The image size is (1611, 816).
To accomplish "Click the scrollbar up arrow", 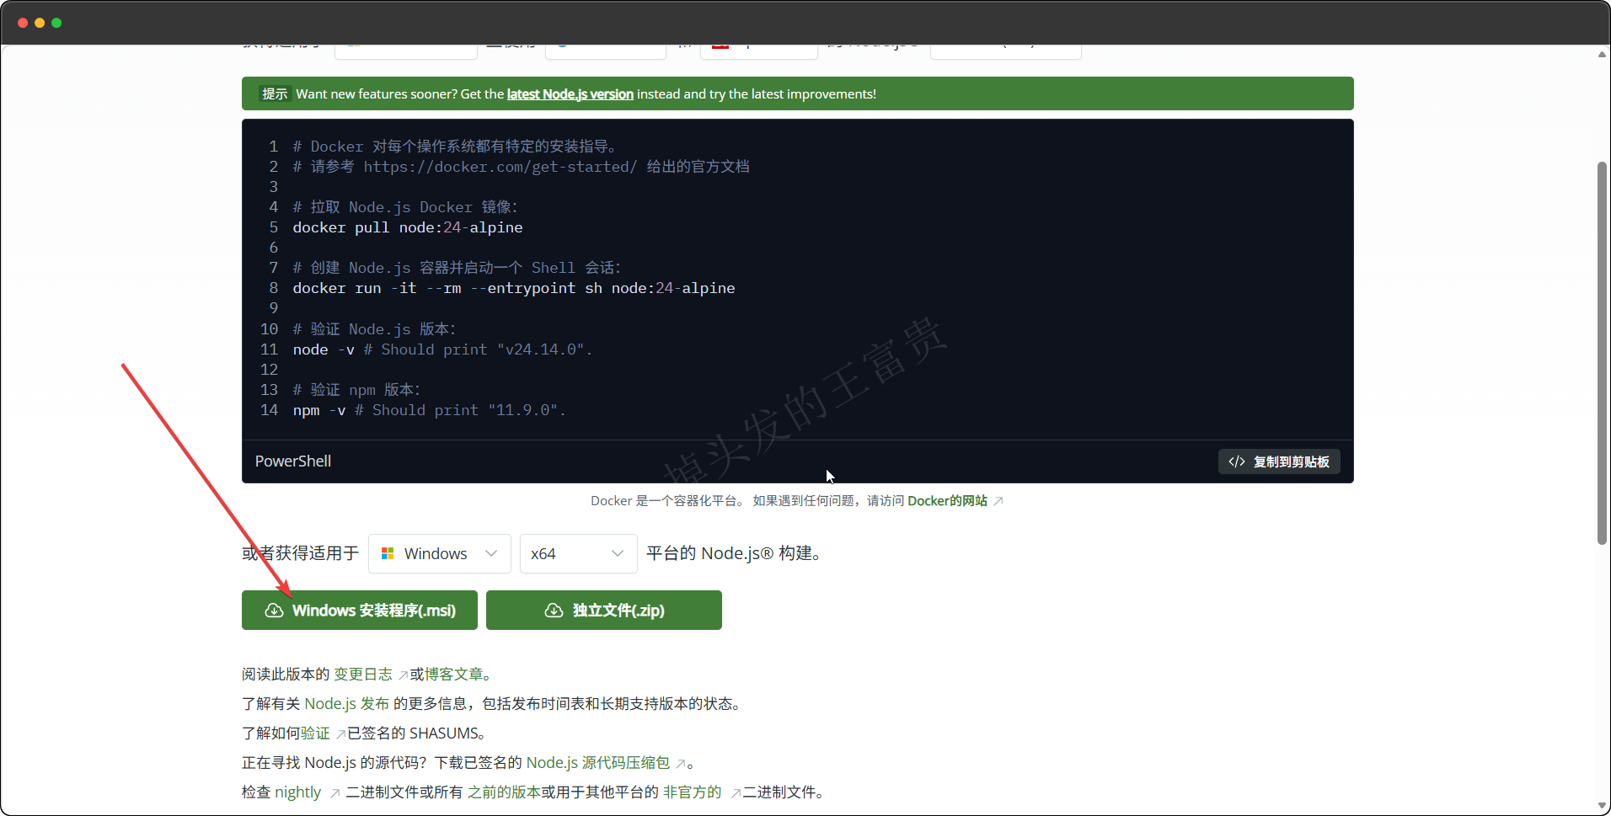I will click(x=1602, y=55).
